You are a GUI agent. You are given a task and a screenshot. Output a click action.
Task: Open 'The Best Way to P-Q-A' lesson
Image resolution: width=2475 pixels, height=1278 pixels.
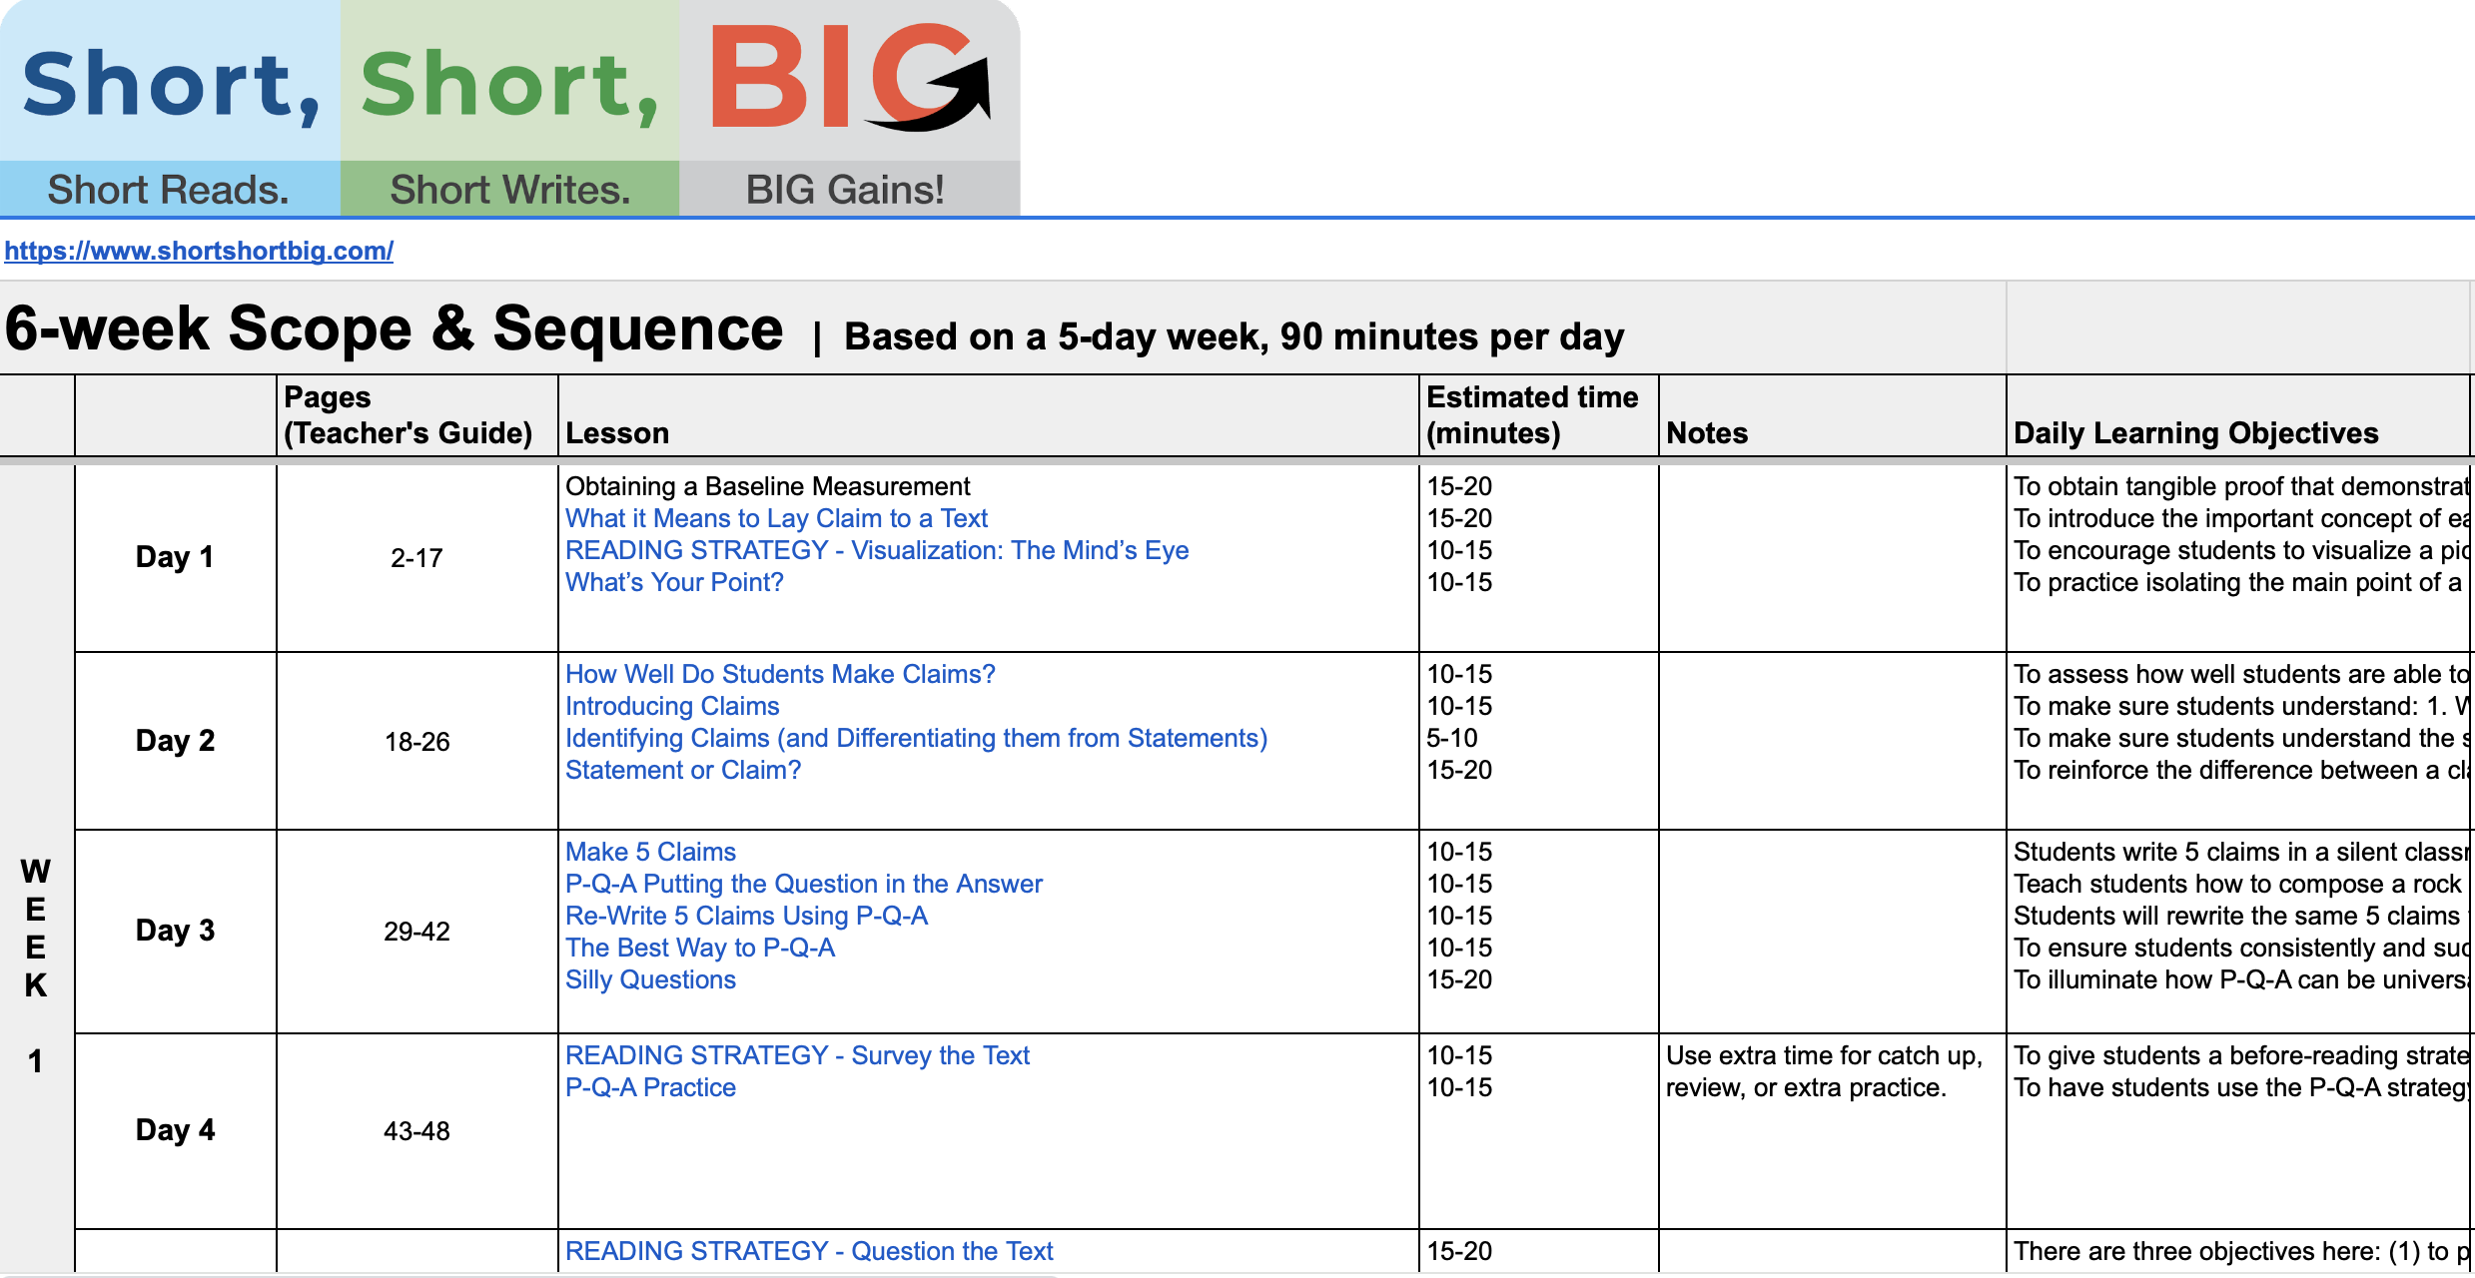[699, 948]
